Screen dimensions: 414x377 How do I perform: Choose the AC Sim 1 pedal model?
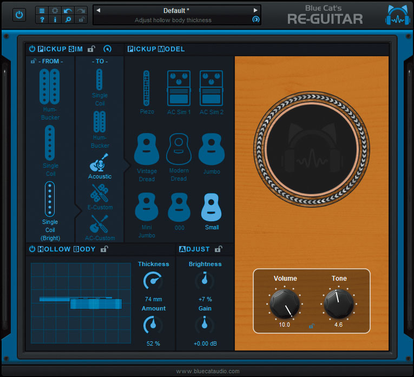tap(179, 92)
